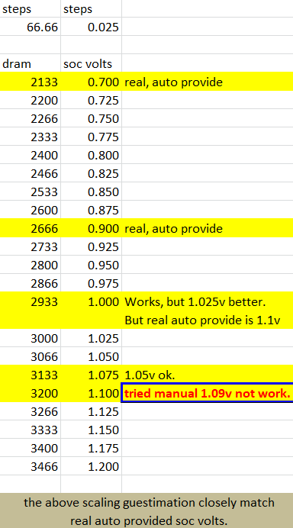Select the '1.05v ok.' note cell

point(208,375)
